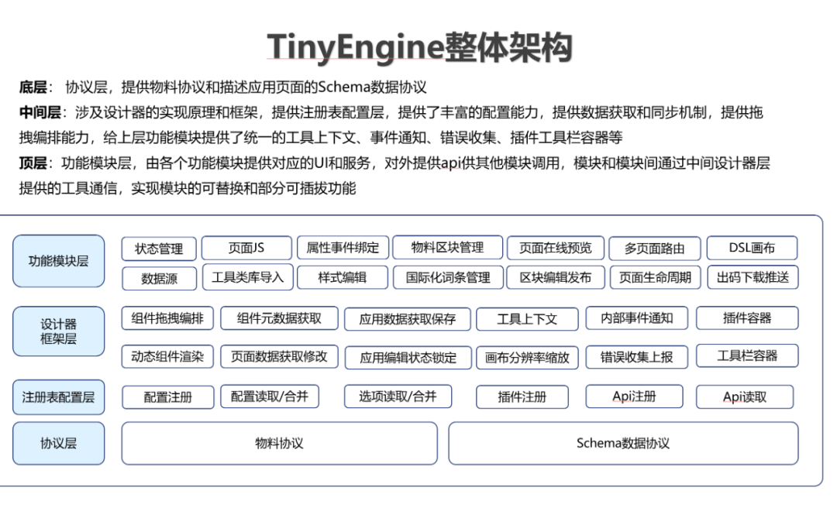Screen dimensions: 837x508
Task: Choose the 组件元数据获取 box
Action: click(x=279, y=318)
